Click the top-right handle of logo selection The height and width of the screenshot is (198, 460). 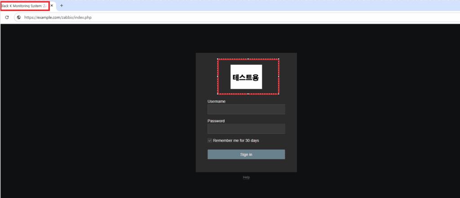pyautogui.click(x=279, y=59)
